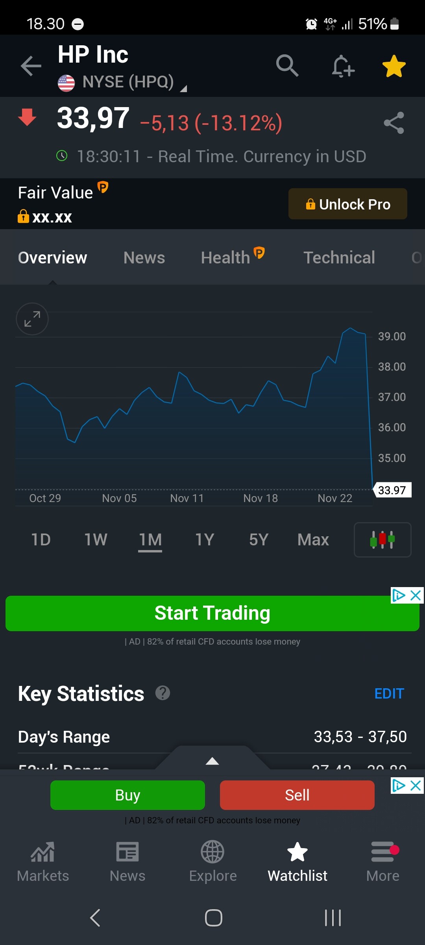Screen dimensions: 425x945
Task: Tap the Fair Value Pro badge
Action: (x=103, y=187)
